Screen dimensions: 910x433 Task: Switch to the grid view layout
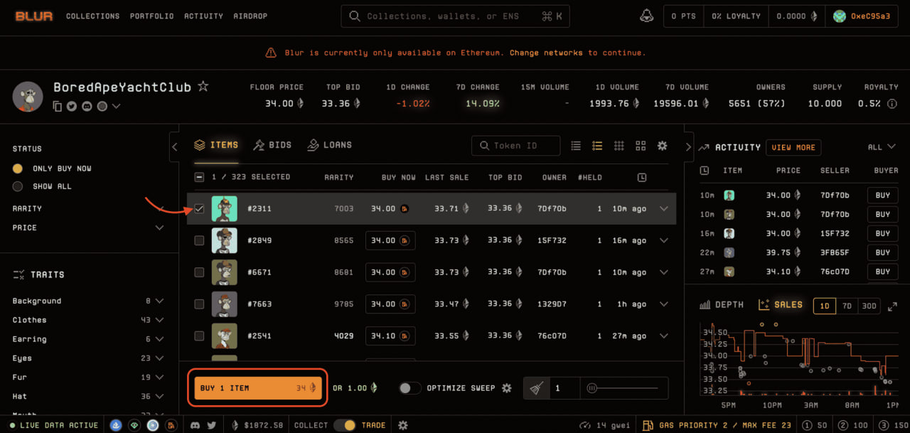[619, 146]
